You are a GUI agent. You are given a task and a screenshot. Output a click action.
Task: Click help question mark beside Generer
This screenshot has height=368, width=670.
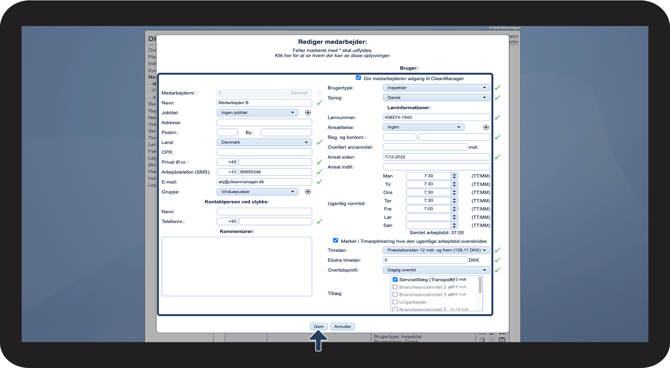[x=320, y=93]
